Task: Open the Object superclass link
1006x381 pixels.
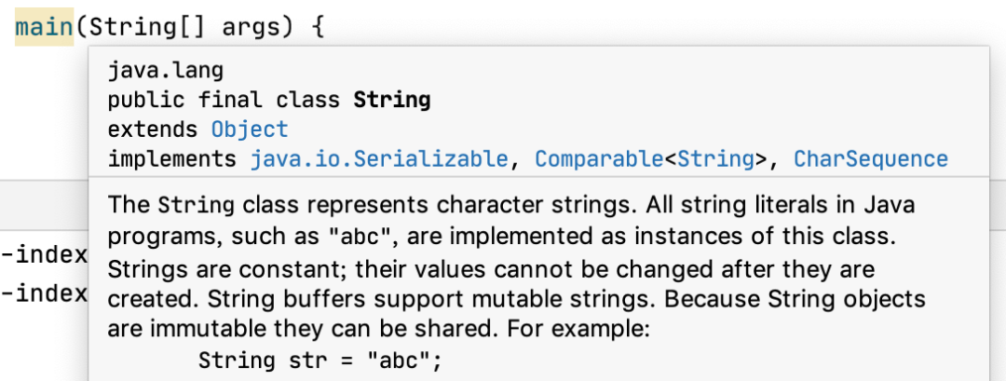Action: (x=250, y=129)
